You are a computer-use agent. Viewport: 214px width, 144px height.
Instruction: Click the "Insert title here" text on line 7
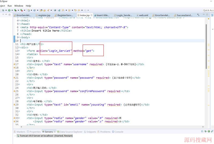pos(45,30)
